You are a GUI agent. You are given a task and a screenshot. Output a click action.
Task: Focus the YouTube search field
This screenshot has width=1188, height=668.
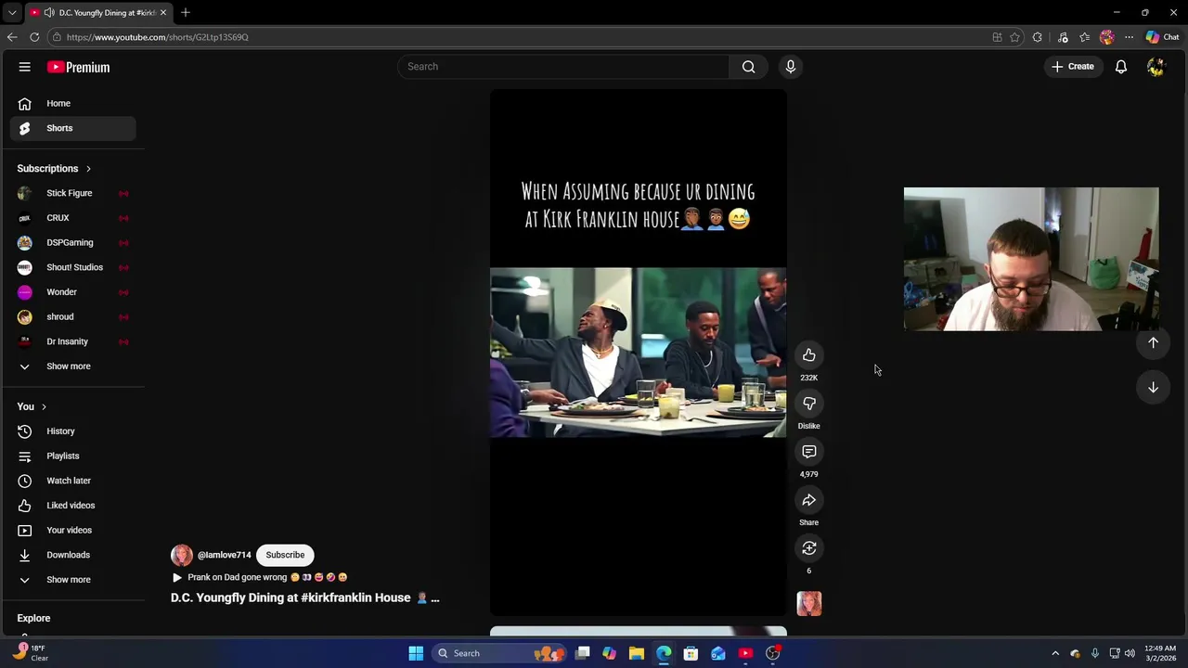click(x=563, y=67)
